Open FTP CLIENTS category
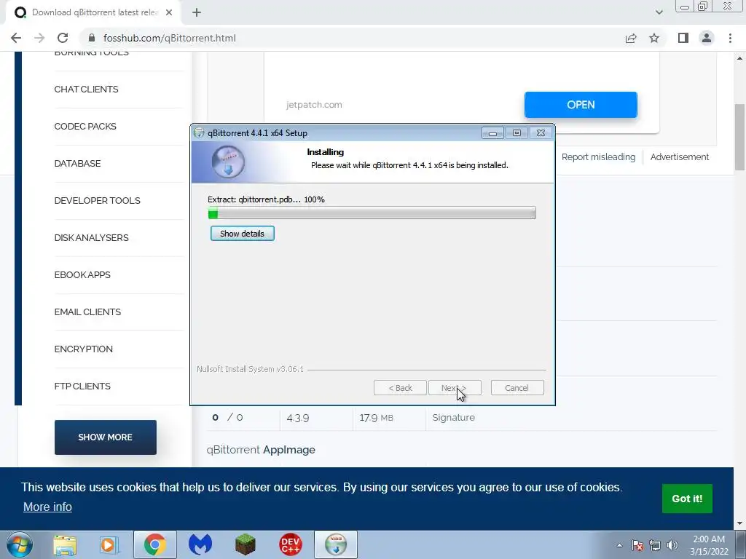The height and width of the screenshot is (559, 746). (x=82, y=386)
